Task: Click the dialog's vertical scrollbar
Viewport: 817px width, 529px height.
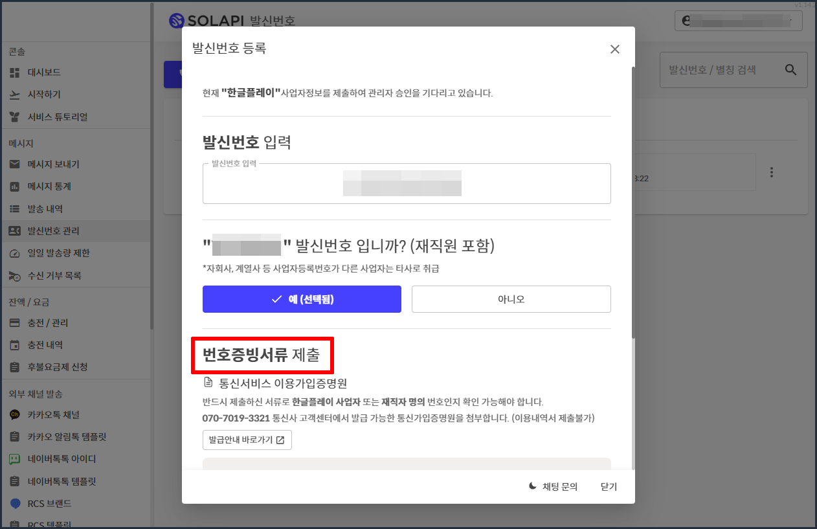Action: pos(633,202)
